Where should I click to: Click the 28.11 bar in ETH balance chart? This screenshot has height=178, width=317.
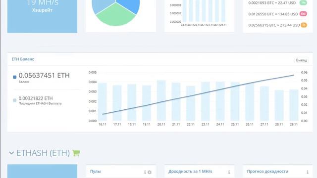click(279, 105)
